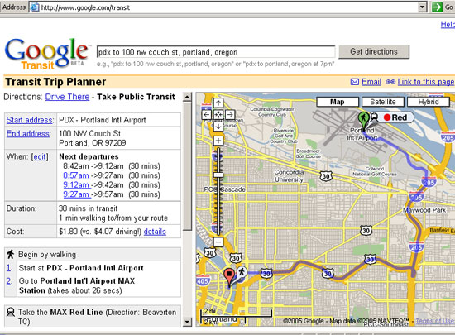This screenshot has width=455, height=335.
Task: Open the Drive There link
Action: point(67,97)
